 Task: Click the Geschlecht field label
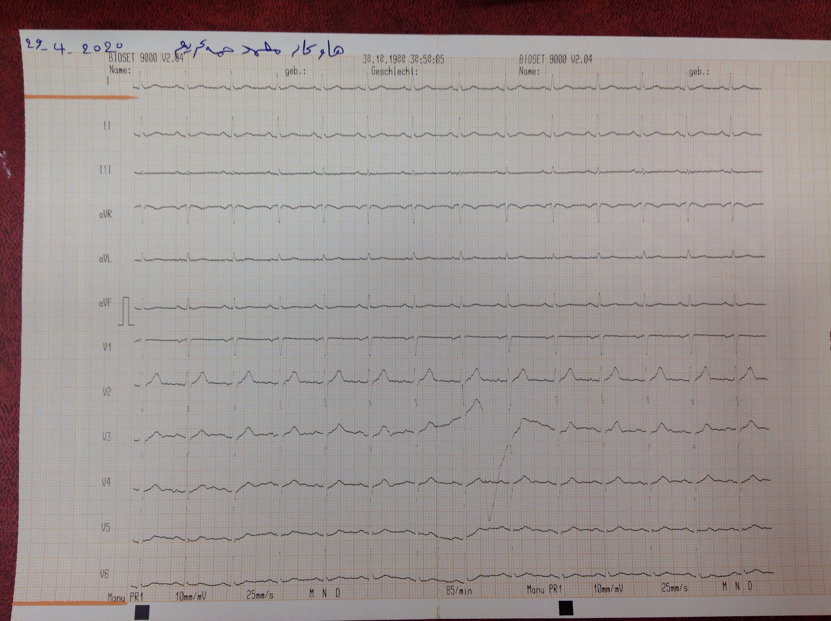click(394, 71)
